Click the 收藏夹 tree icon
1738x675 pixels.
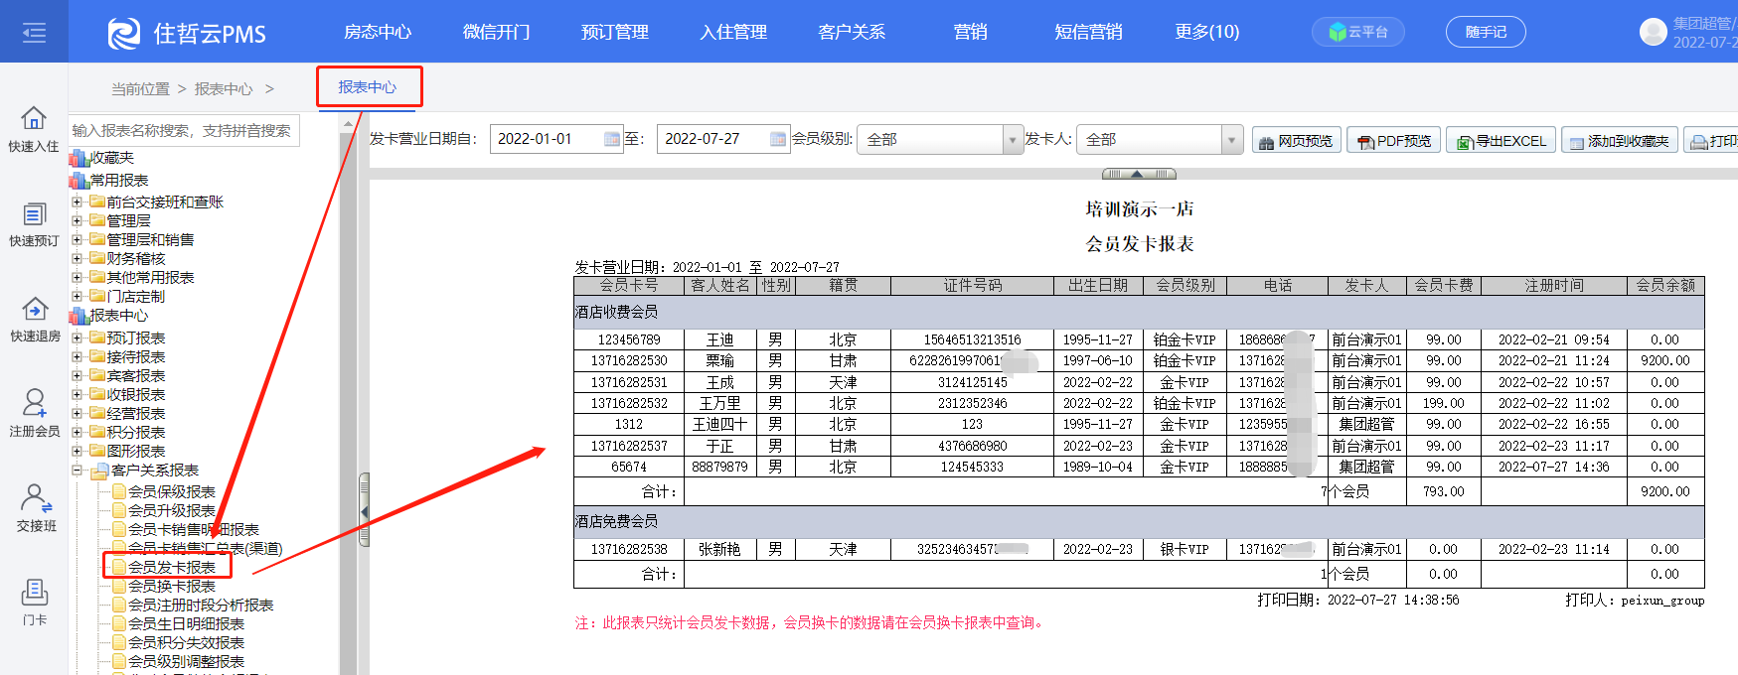click(79, 158)
